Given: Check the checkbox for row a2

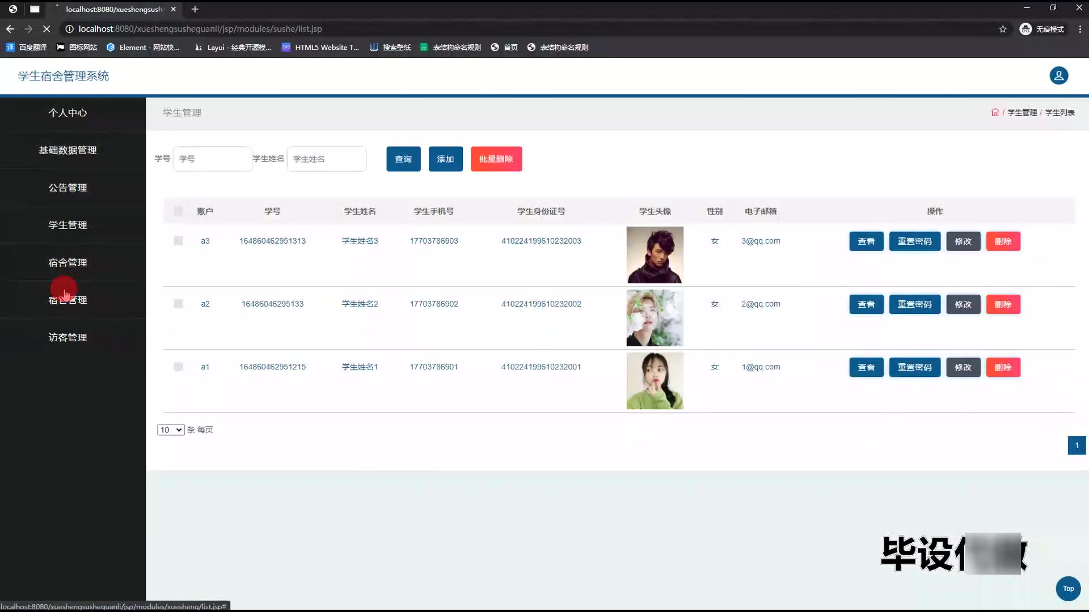Looking at the screenshot, I should click(x=178, y=304).
